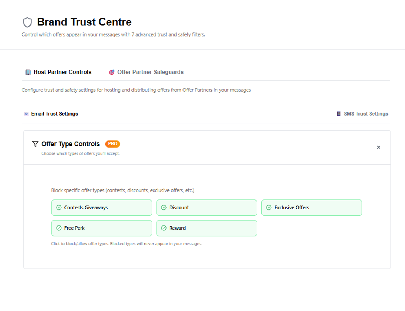Open SMS Trust Settings
Viewport: 405px width, 311px height.
coord(366,114)
